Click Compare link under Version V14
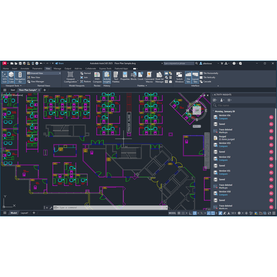This screenshot has height=277, width=277. point(223,119)
